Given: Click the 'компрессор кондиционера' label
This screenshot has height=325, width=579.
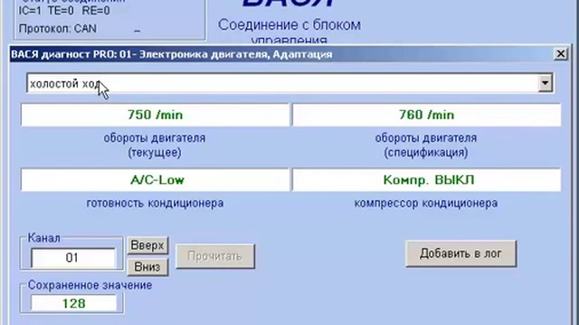Looking at the screenshot, I should point(426,203).
